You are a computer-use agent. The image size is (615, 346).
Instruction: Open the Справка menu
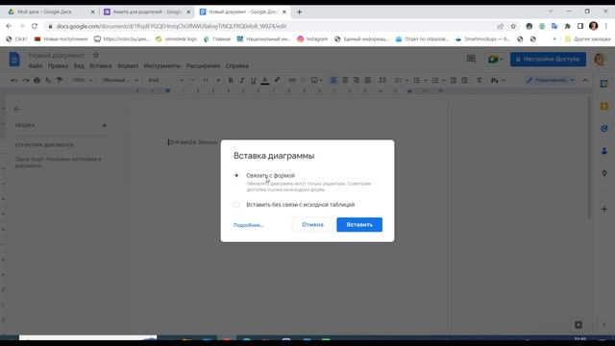point(237,66)
